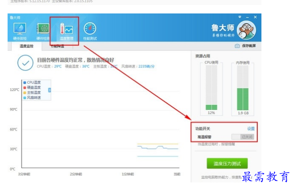Click the status checkmark circle icon
Screen dimensions: 293x190
(x=25, y=63)
